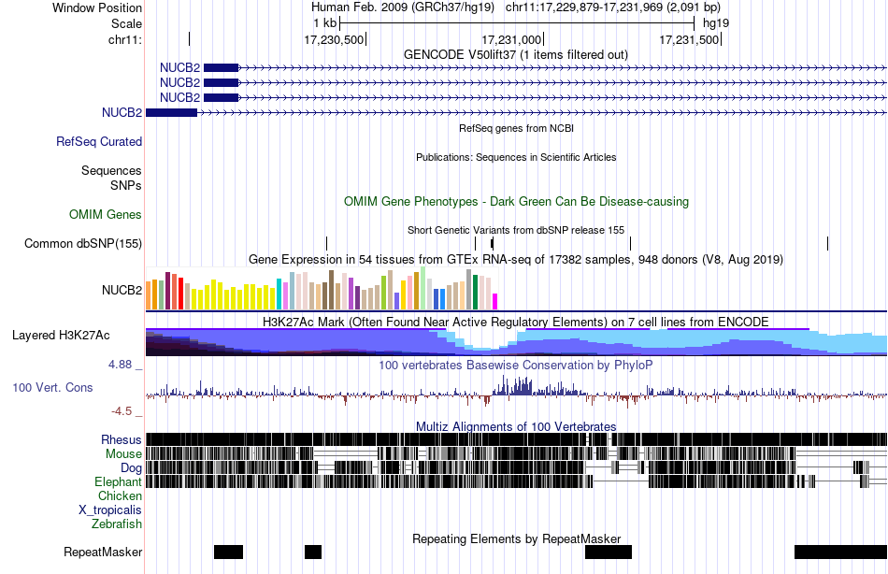Screen dimensions: 888x574
Task: Click the Sequences SNPs track label
Action: [111, 178]
